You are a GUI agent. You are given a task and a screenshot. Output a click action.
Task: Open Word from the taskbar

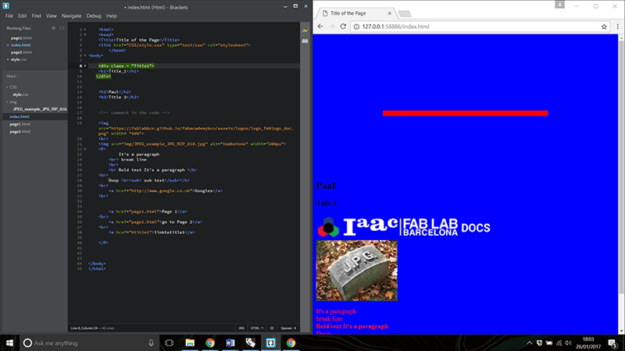230,342
